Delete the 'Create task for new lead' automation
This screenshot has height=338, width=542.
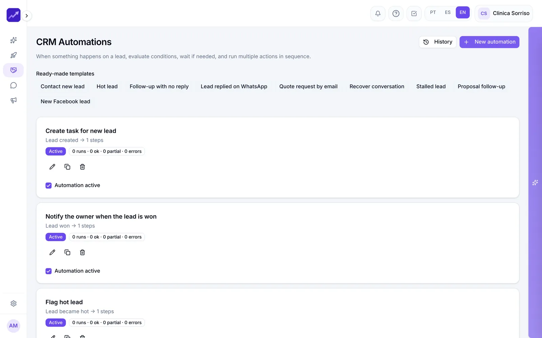coord(82,167)
